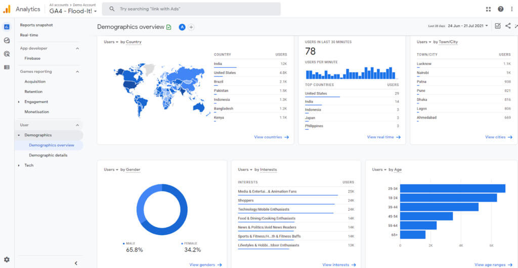Expand the Tech tree item

pos(19,165)
